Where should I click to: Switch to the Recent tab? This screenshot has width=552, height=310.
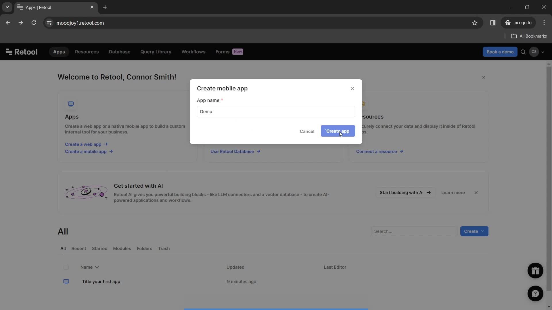pyautogui.click(x=78, y=249)
